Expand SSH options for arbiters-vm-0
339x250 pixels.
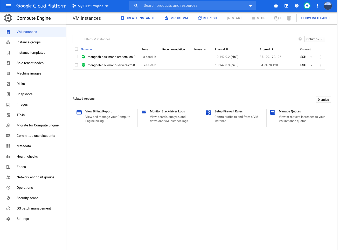311,57
